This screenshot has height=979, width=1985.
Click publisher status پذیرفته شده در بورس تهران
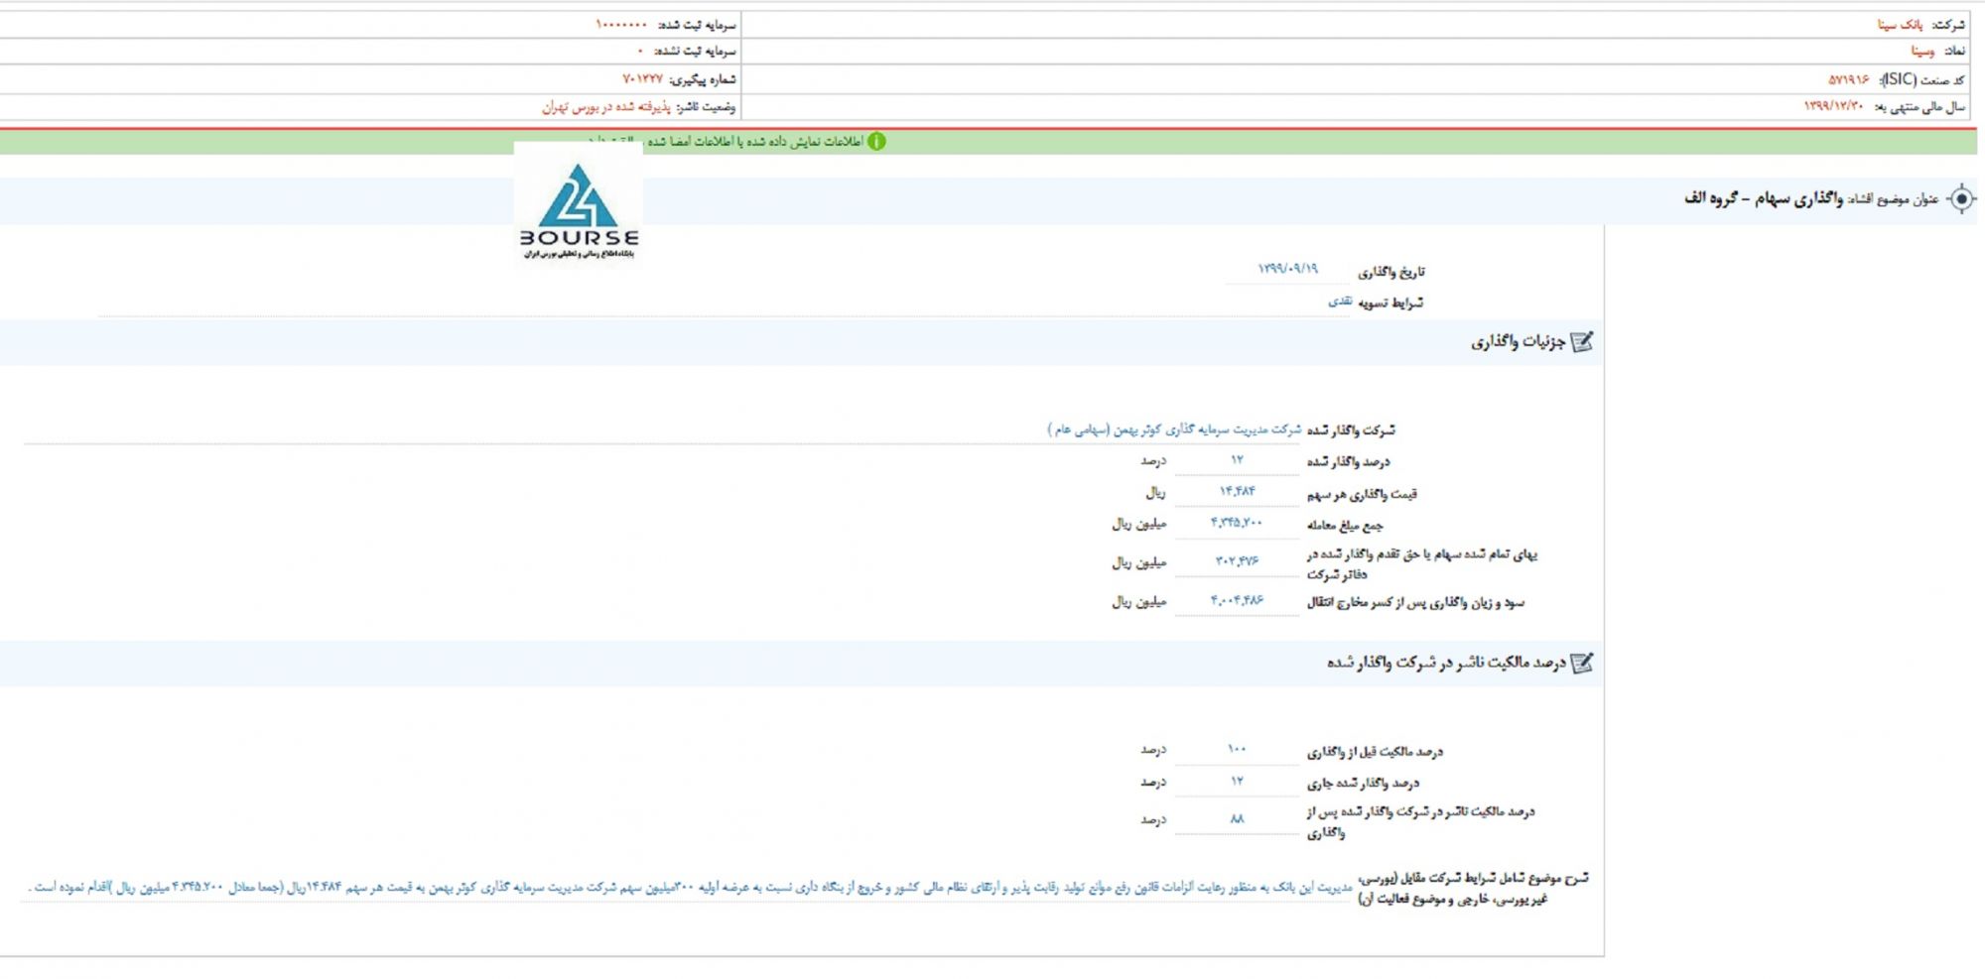[x=606, y=107]
